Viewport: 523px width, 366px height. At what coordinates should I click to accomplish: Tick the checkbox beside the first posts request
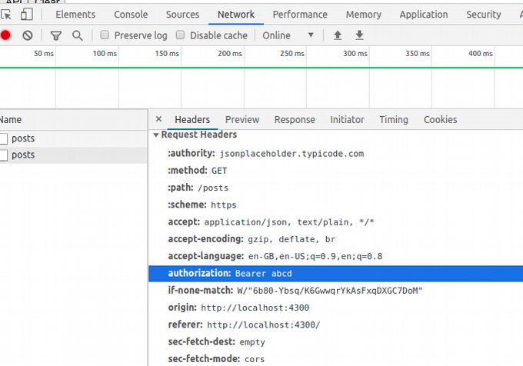pos(4,138)
